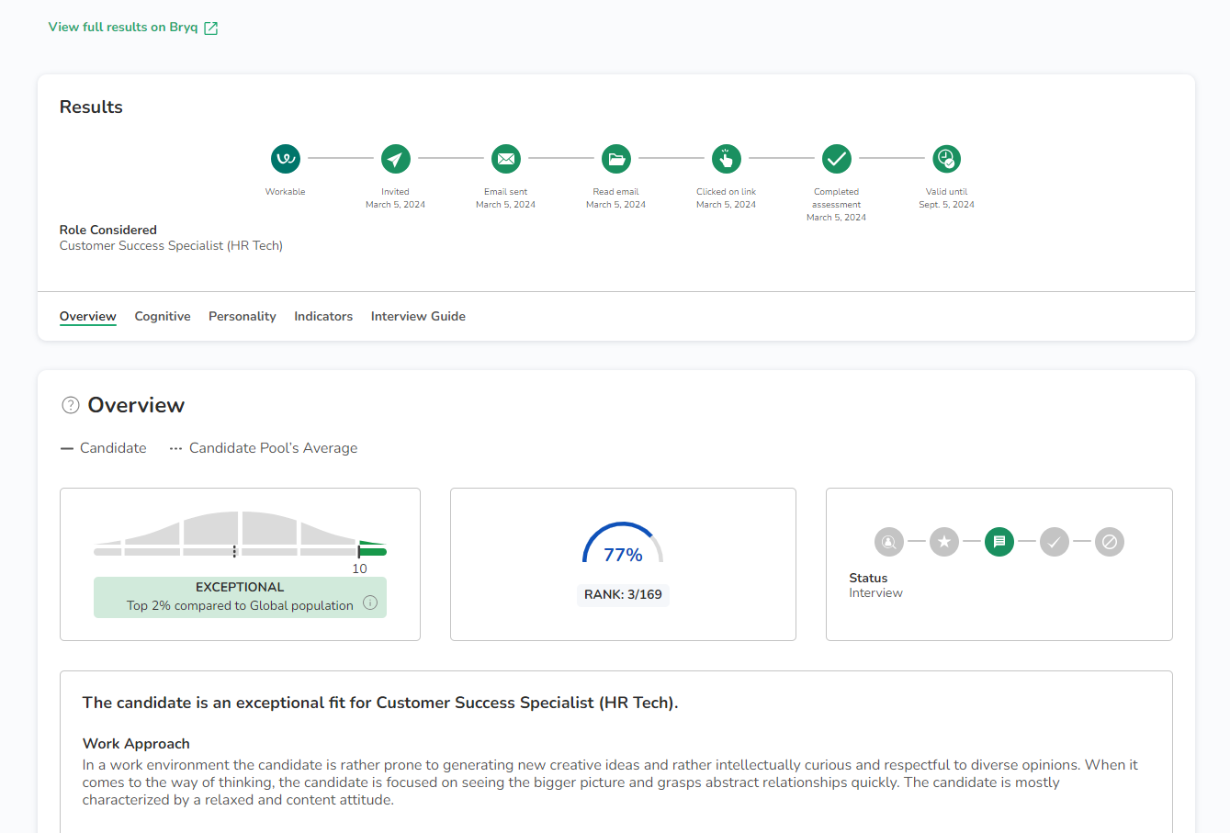Click the Invited paper plane icon
Viewport: 1230px width, 833px height.
click(x=396, y=159)
